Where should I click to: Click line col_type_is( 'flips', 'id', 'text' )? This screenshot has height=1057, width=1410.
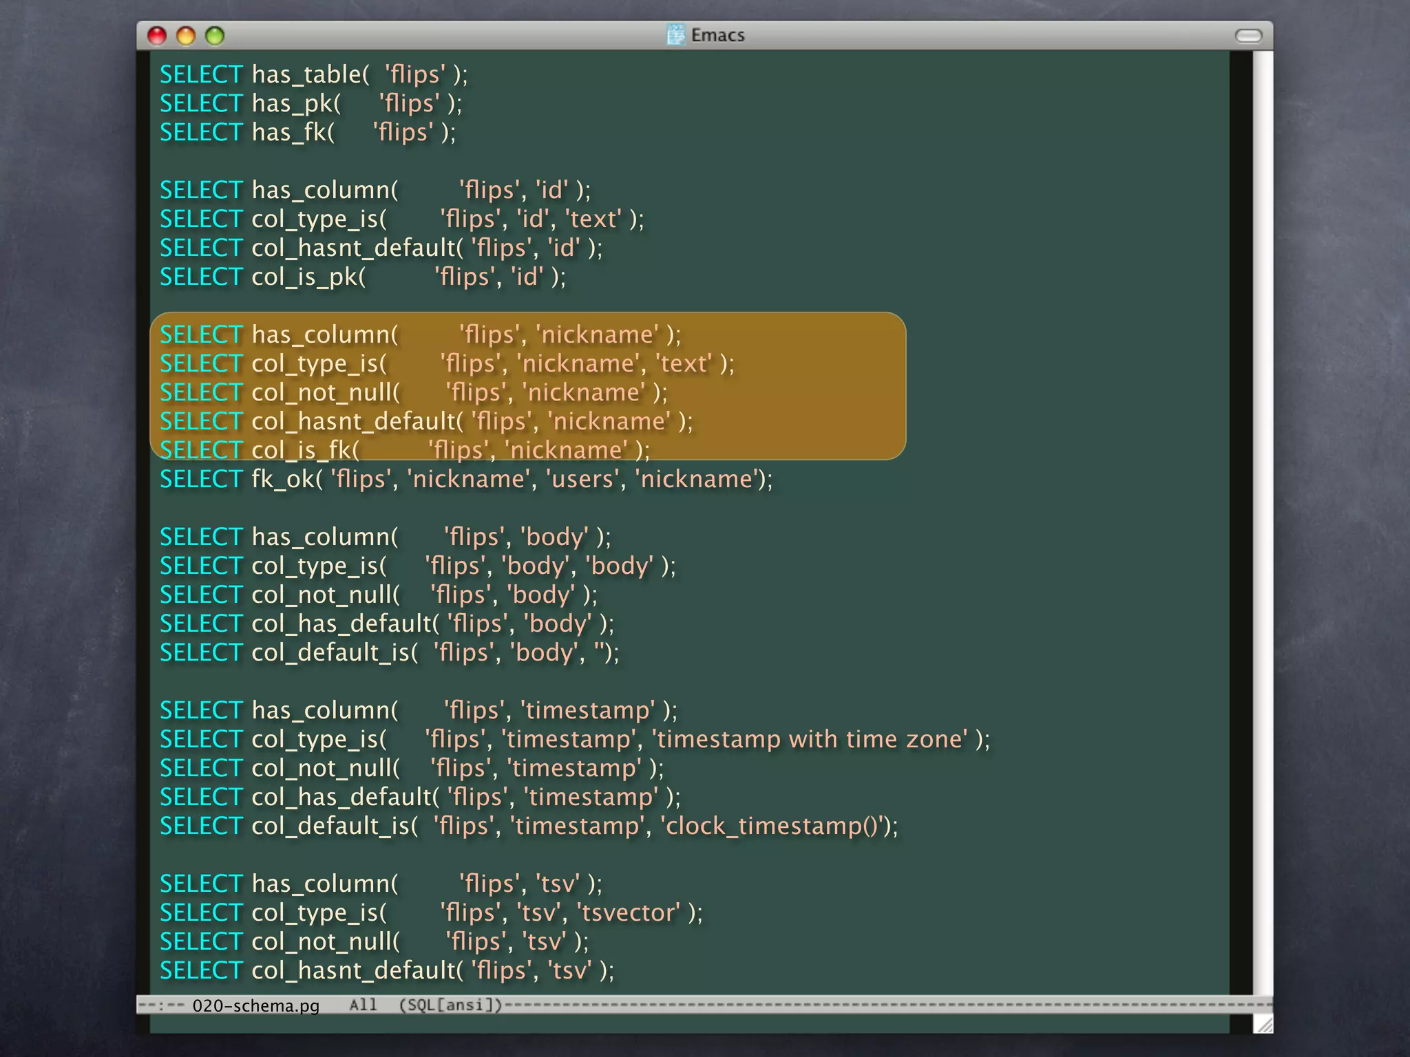click(402, 219)
